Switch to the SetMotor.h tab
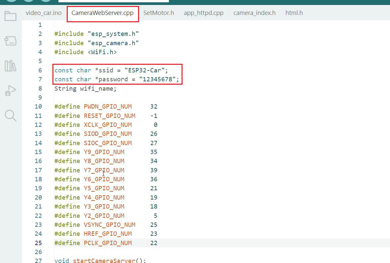390x263 pixels. coord(159,13)
